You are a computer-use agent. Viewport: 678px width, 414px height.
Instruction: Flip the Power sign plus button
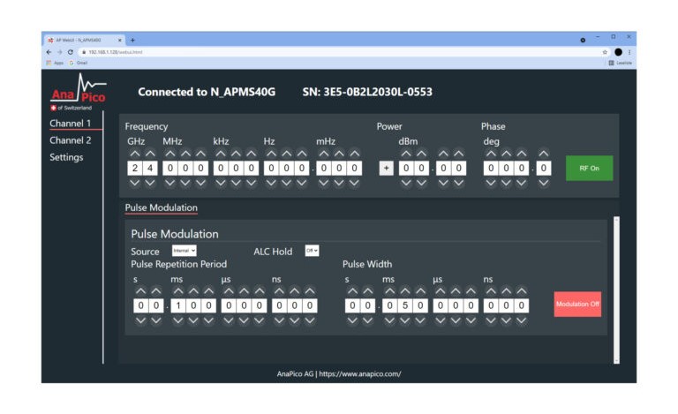coord(386,168)
